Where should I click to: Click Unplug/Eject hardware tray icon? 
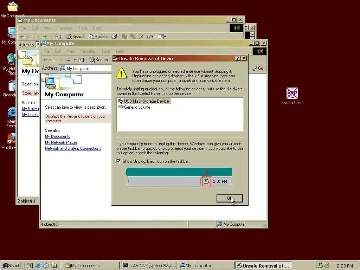point(320,265)
